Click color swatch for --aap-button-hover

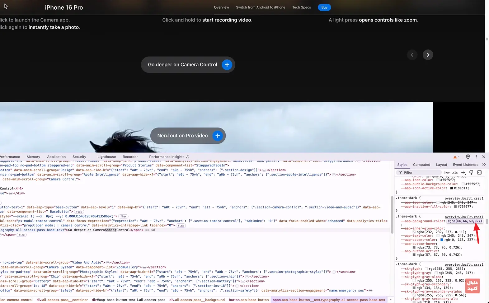414,248
